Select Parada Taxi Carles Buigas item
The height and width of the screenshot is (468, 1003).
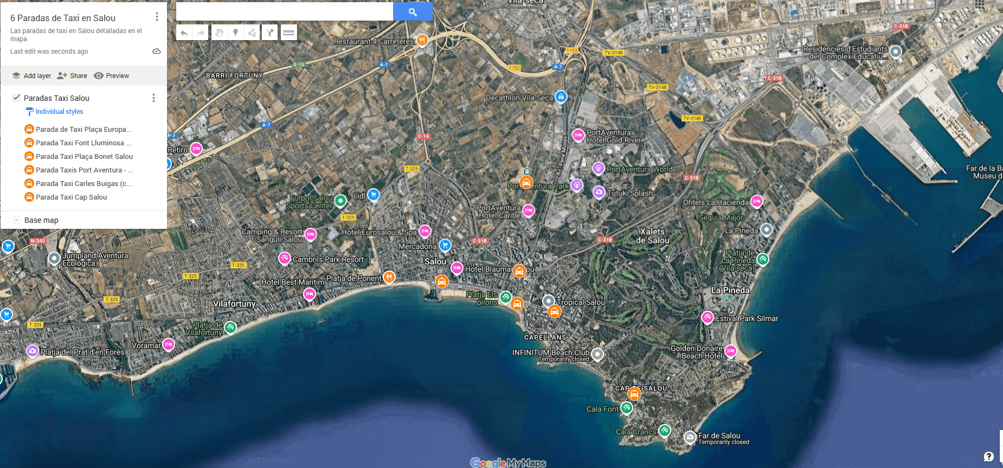(x=83, y=183)
